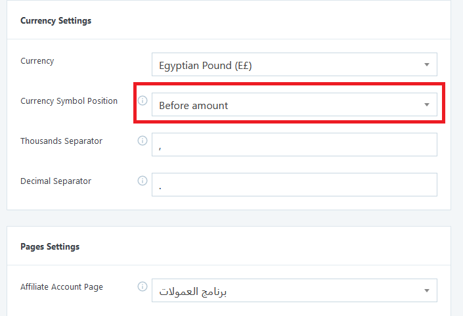Click the Affiliate Account Page label
463x316 pixels.
62,286
